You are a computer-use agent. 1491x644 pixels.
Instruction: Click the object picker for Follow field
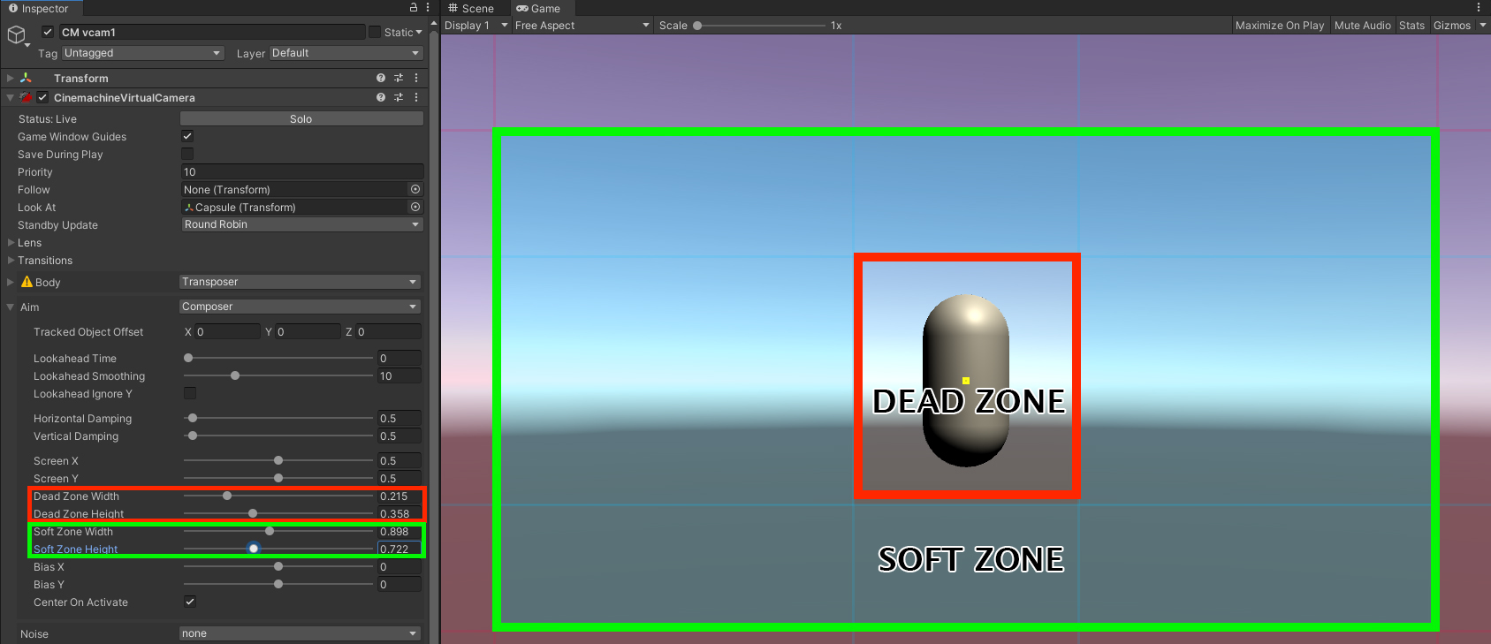[x=415, y=189]
